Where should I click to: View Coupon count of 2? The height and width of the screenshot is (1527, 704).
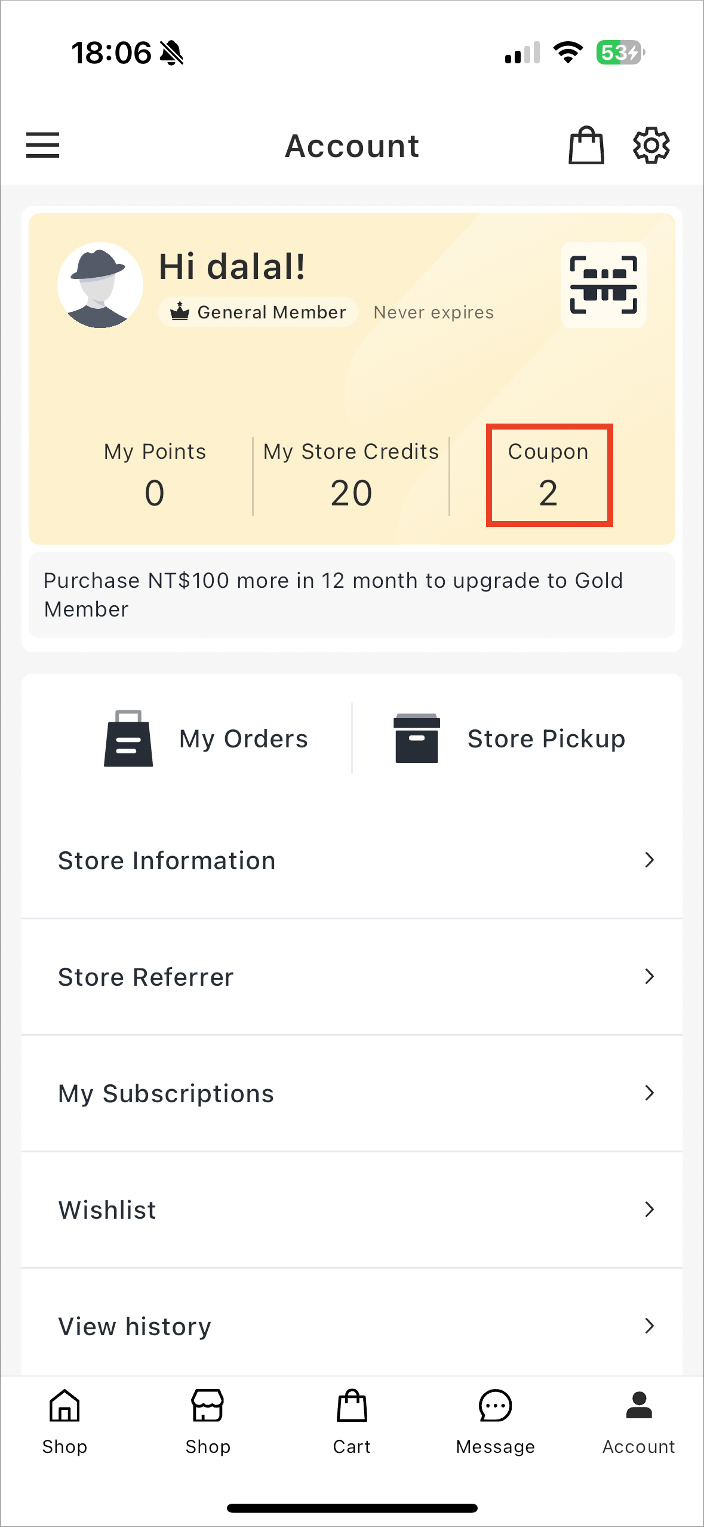tap(549, 476)
